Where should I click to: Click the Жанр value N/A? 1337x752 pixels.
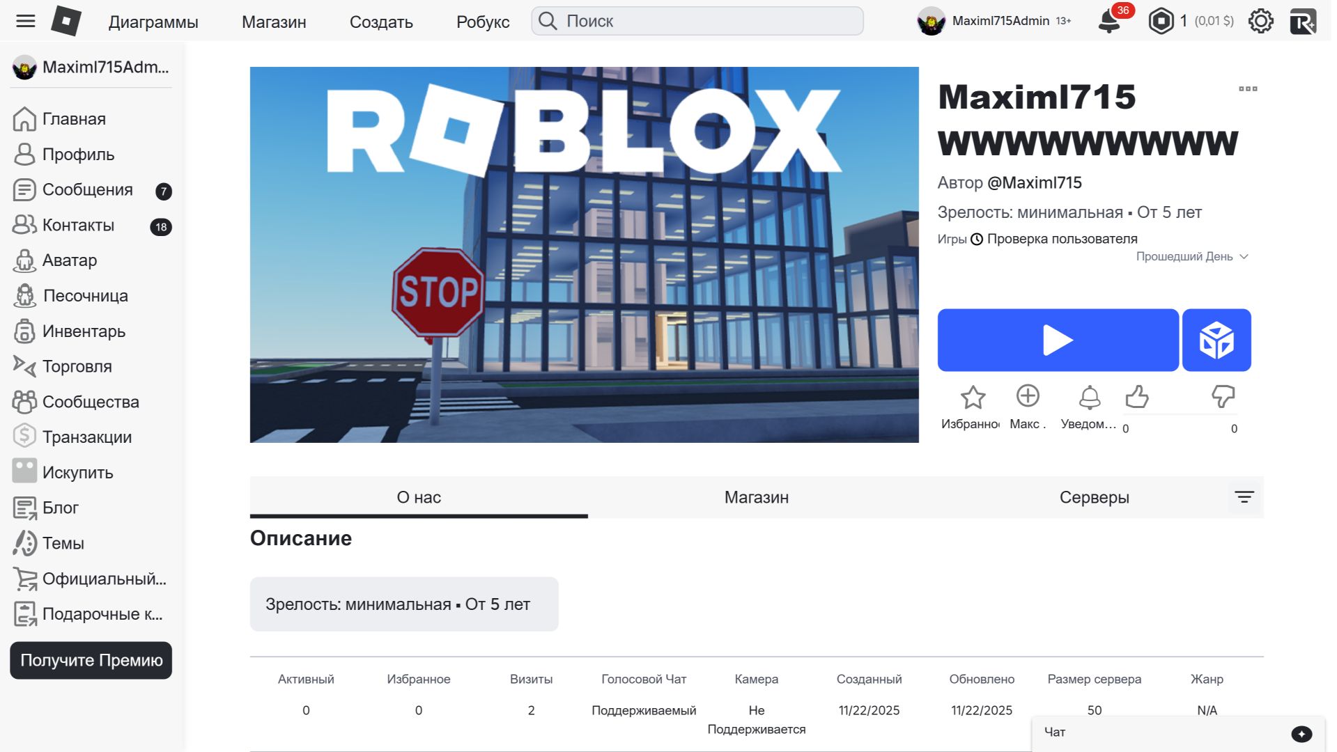tap(1207, 711)
